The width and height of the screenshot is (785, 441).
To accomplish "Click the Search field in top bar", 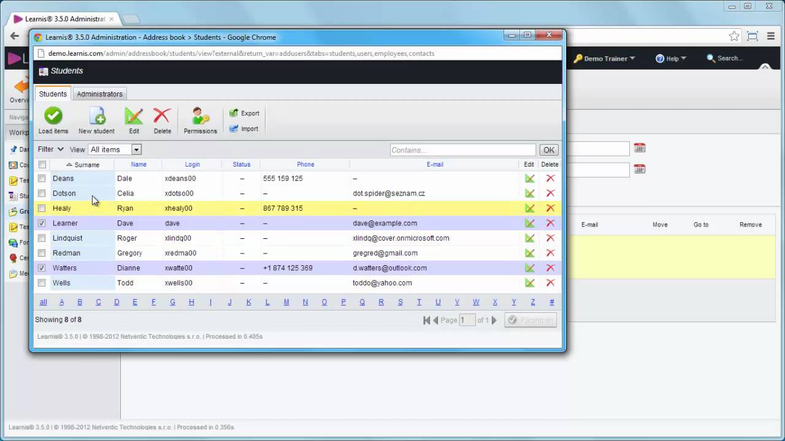I will coord(730,59).
